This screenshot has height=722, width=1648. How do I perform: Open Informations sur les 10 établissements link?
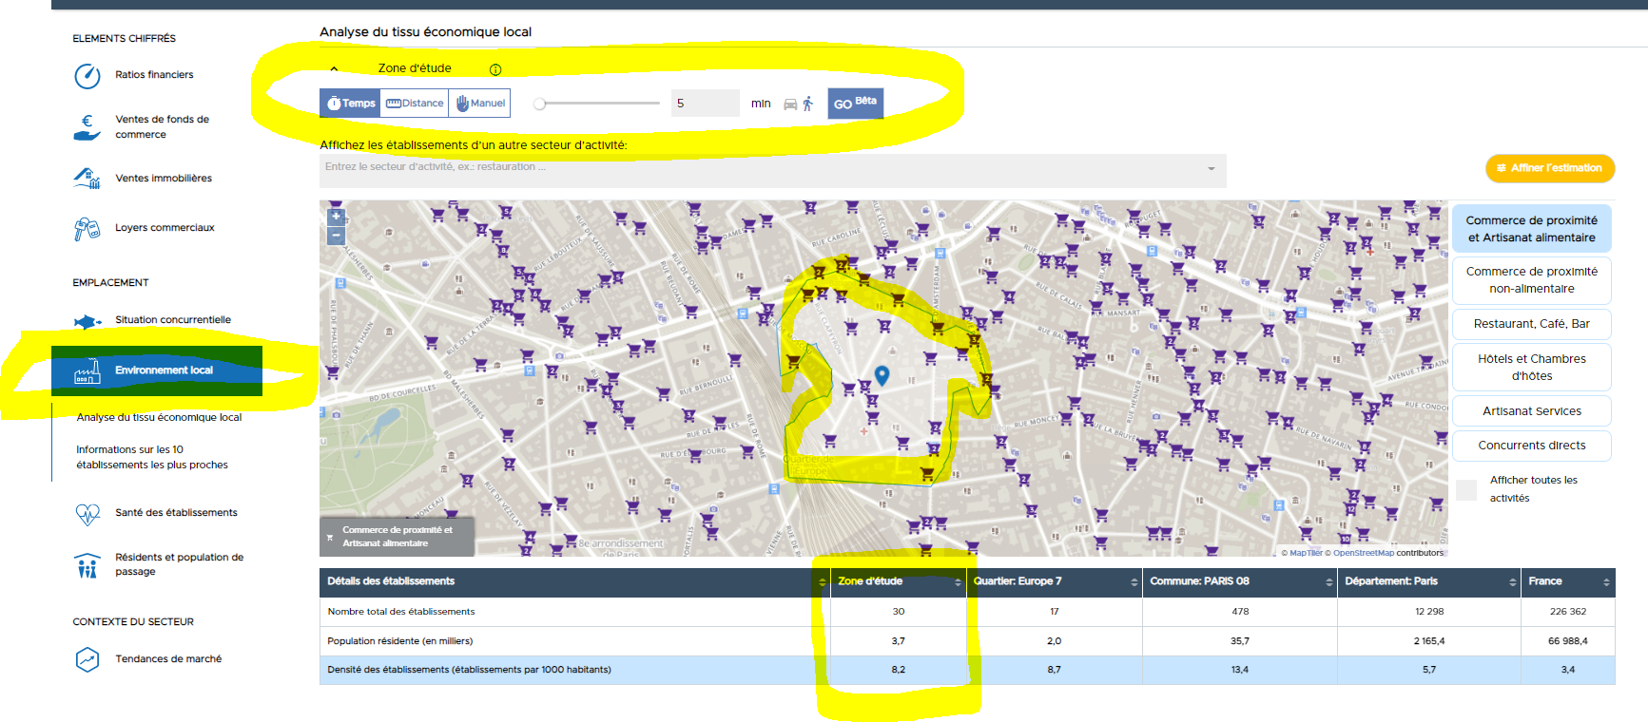(152, 458)
